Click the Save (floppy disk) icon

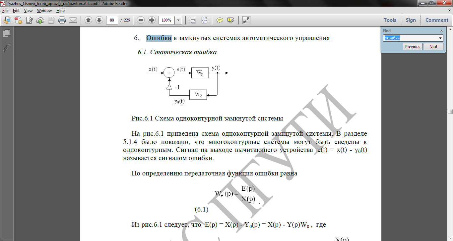point(51,20)
